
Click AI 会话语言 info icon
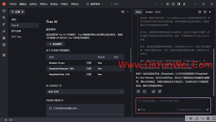[x=60, y=86]
